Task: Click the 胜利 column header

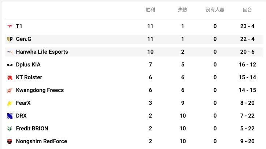Action: coord(150,9)
